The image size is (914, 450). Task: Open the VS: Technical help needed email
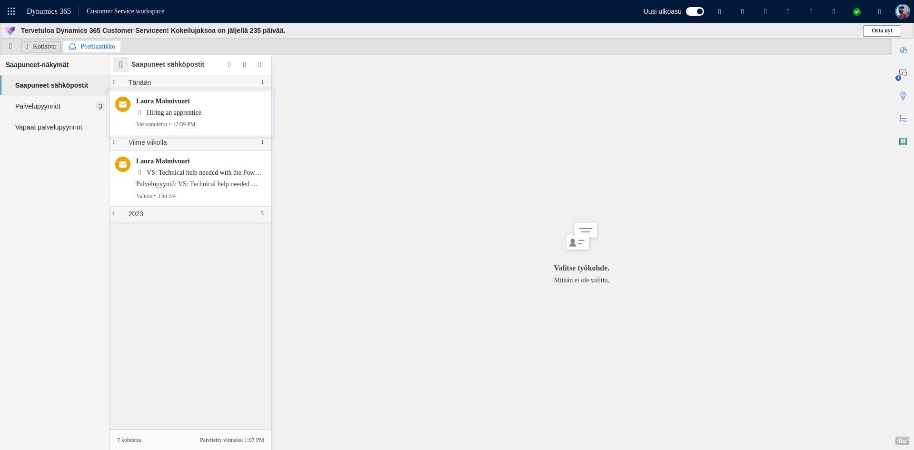pyautogui.click(x=203, y=173)
